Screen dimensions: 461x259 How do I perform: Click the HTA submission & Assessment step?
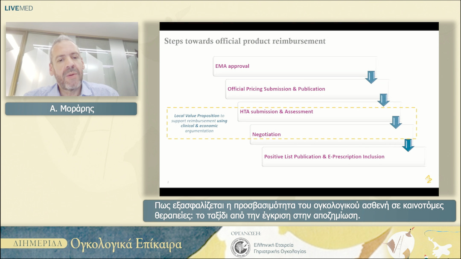318,112
